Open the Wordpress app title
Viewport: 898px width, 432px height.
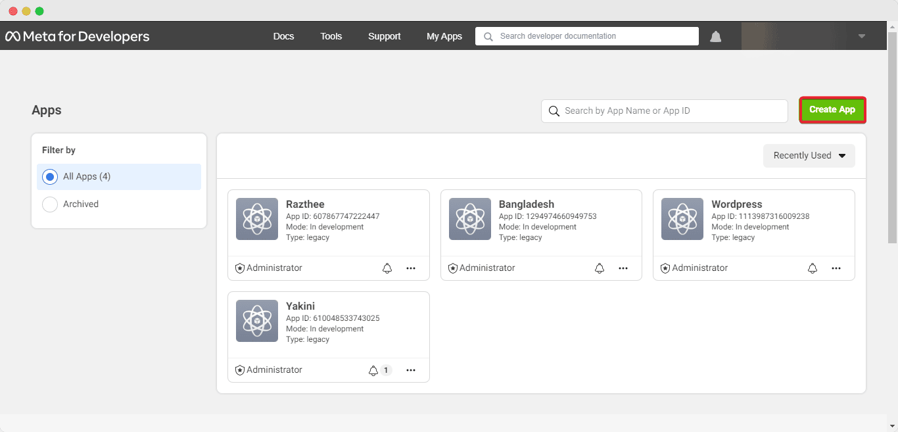[737, 204]
